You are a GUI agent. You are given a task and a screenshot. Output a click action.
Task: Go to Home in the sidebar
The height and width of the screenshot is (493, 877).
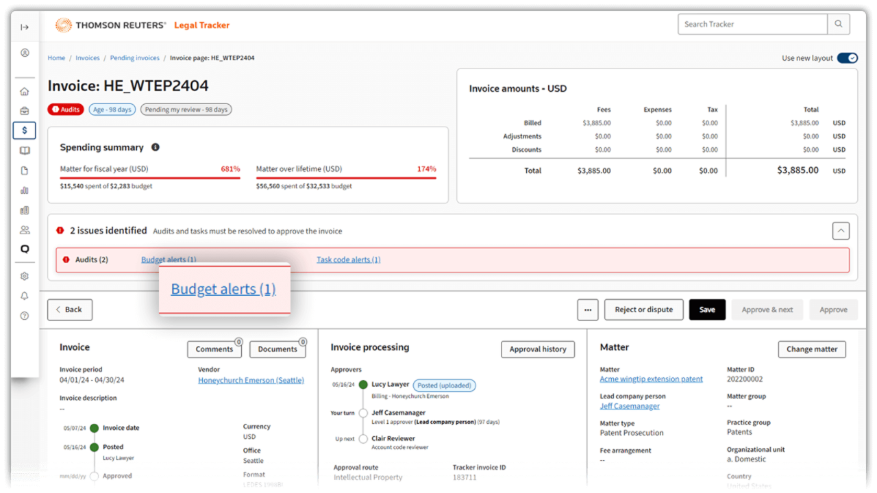pos(25,92)
